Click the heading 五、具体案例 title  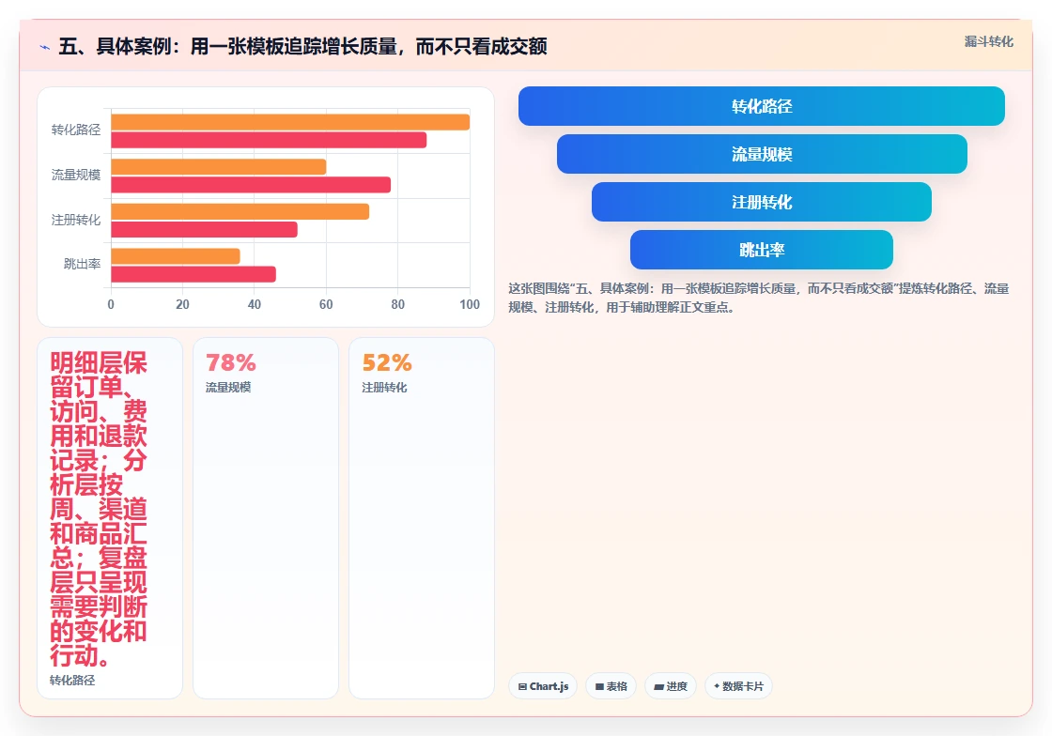pos(302,46)
